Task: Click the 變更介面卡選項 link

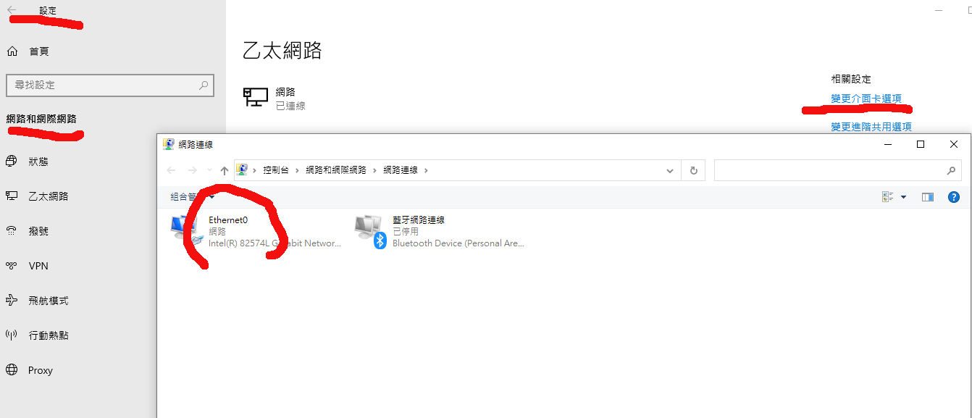Action: pos(866,99)
